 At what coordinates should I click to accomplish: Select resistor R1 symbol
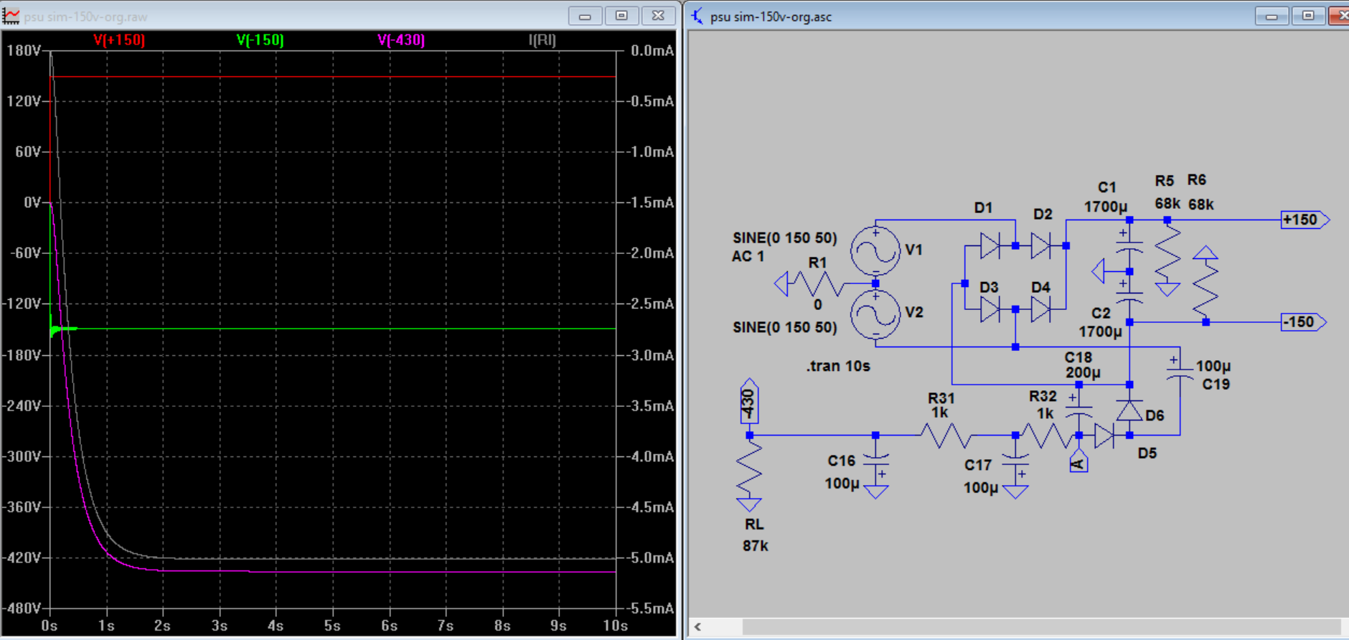click(x=818, y=284)
